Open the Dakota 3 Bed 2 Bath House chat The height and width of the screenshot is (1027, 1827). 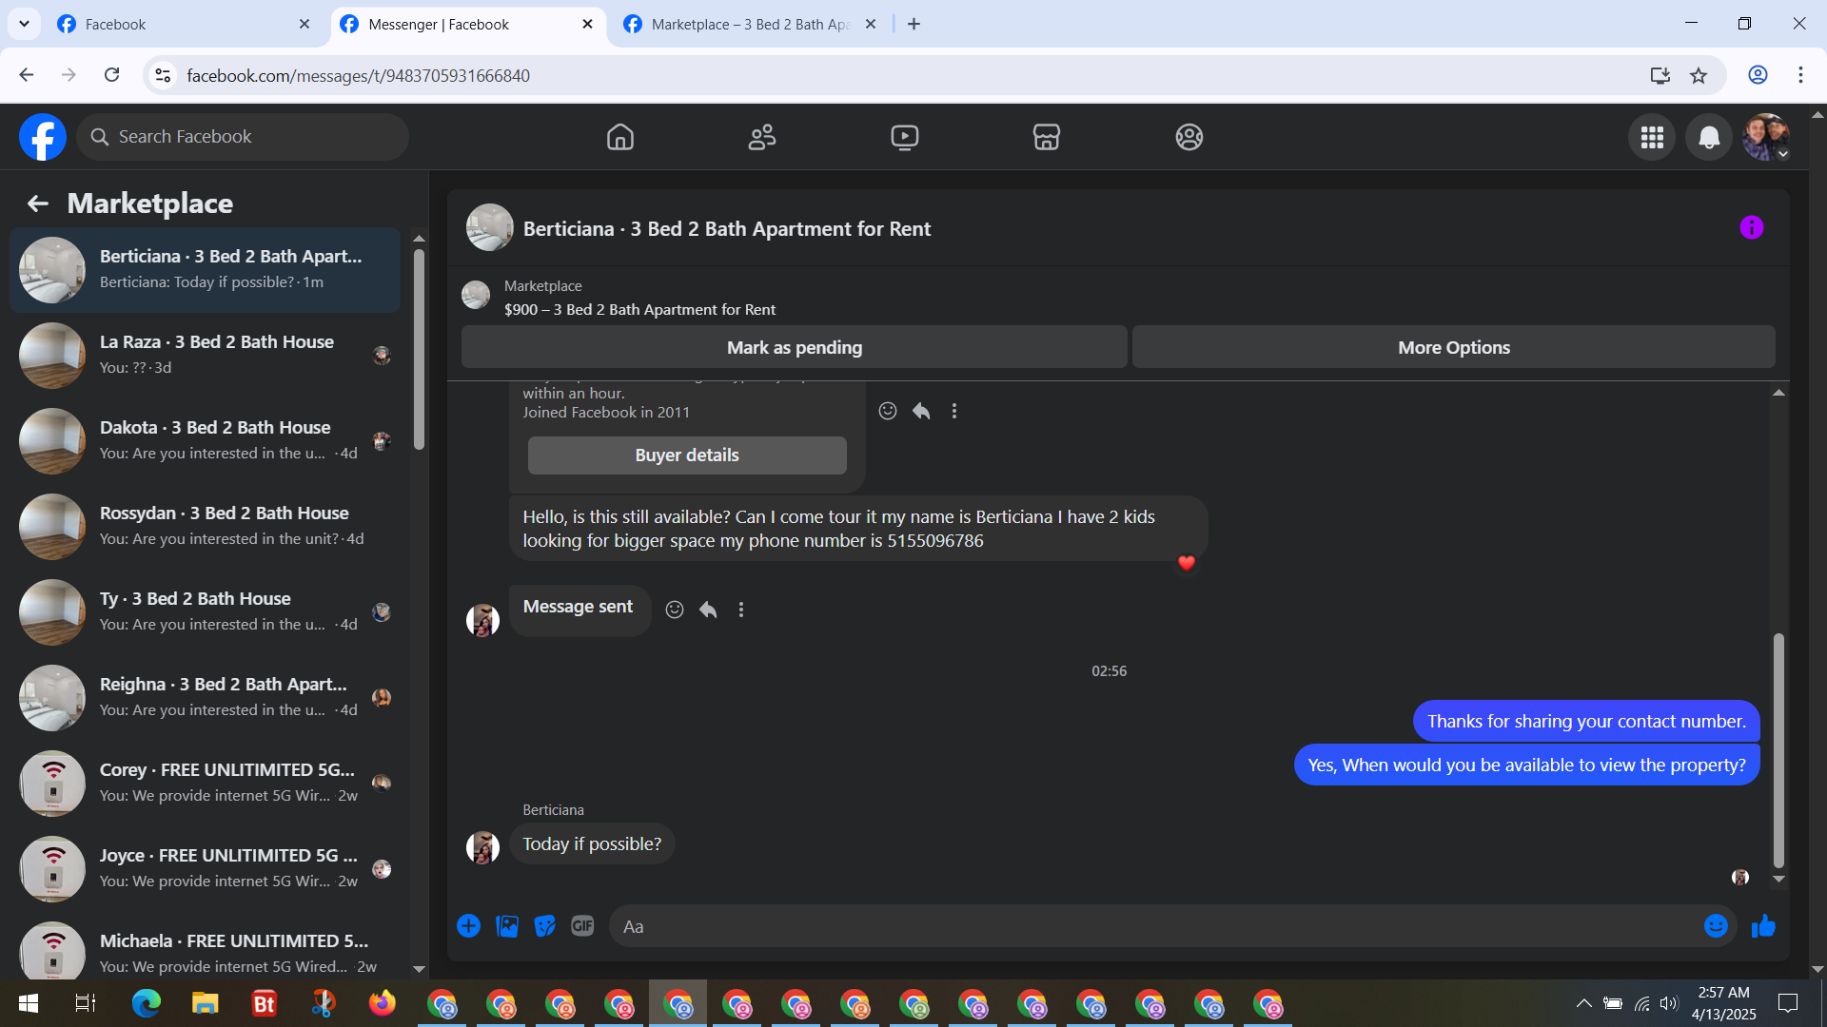[205, 441]
